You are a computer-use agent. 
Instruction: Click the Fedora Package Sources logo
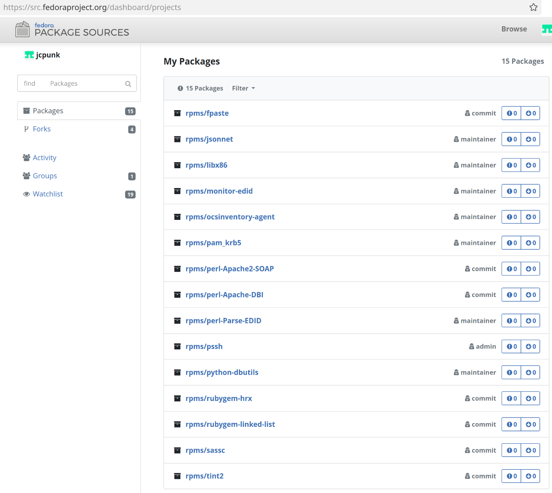point(72,29)
